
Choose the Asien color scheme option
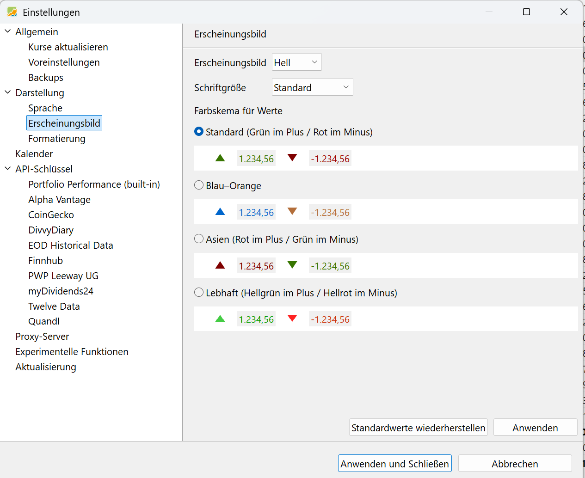point(199,239)
